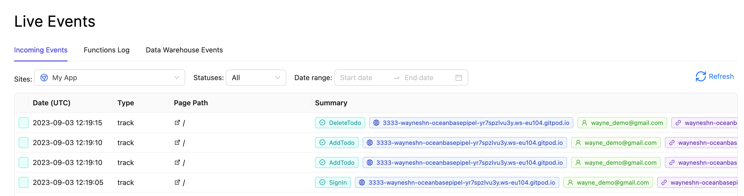
Task: Click the globe icon in DeleteTodo row
Action: tap(376, 123)
